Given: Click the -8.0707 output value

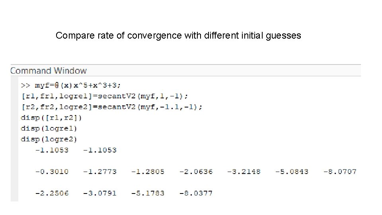Looking at the screenshot, I should point(340,172).
